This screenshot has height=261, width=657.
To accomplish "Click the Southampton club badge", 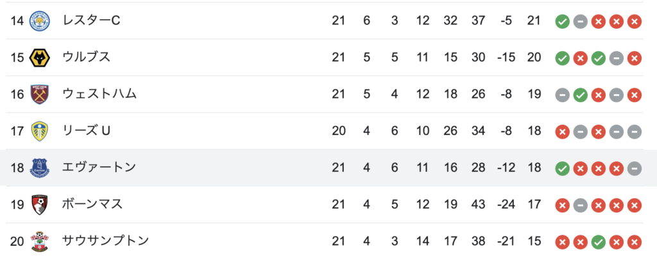I will 40,241.
